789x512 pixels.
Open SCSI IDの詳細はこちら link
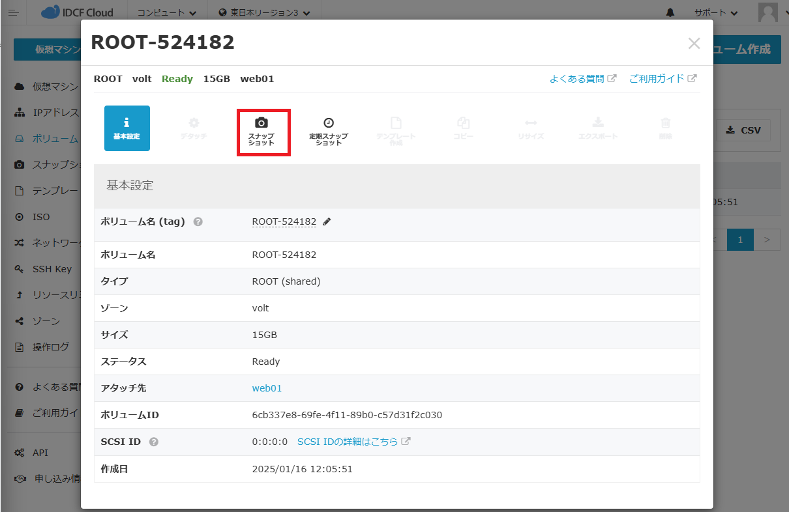point(353,442)
